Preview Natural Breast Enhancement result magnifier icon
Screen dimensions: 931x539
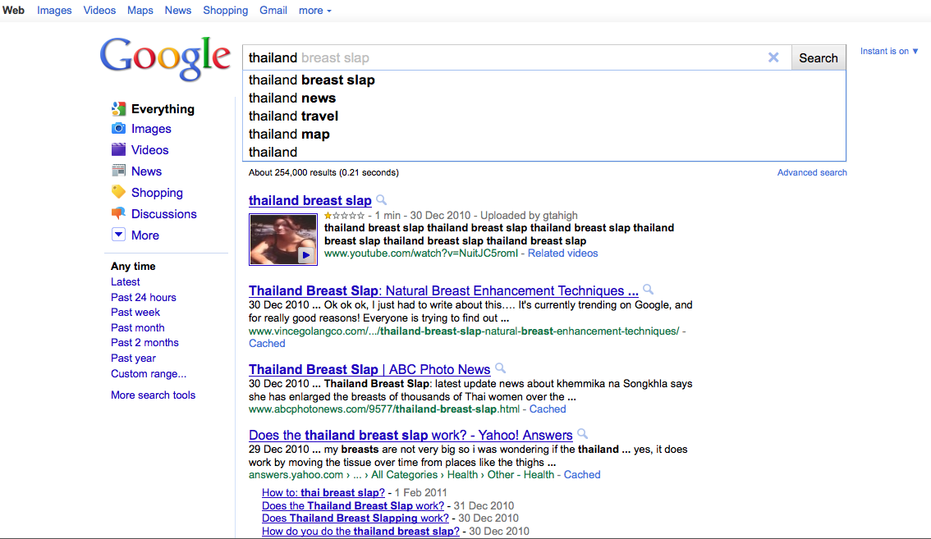(x=648, y=290)
